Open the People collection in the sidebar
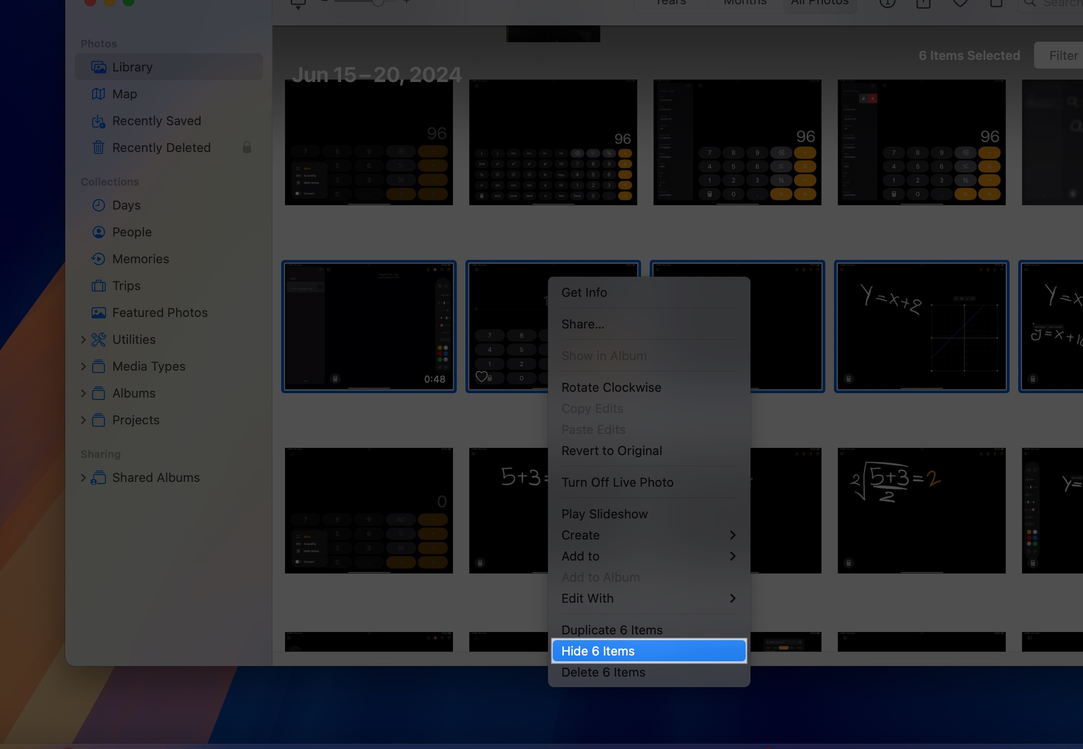Image resolution: width=1083 pixels, height=749 pixels. tap(131, 232)
